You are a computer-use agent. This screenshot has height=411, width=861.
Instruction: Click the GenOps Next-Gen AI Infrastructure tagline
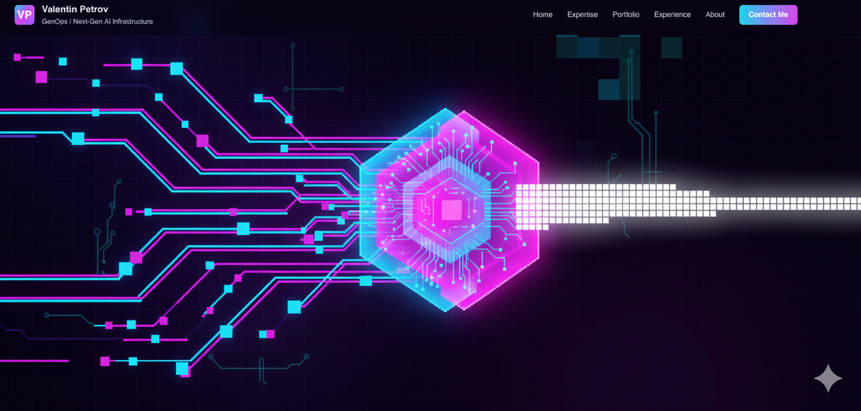[97, 22]
